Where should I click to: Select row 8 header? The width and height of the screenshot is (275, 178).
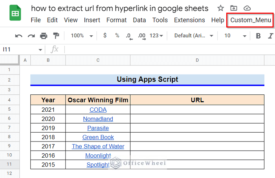pyautogui.click(x=9, y=137)
